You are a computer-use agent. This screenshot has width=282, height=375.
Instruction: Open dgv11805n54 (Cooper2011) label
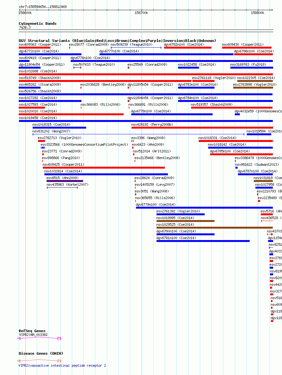click(150, 85)
